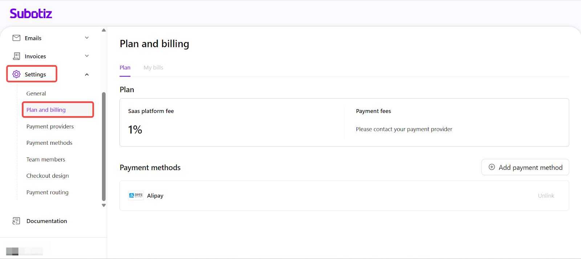The width and height of the screenshot is (581, 259).
Task: Click the Documentation icon in sidebar
Action: (x=16, y=221)
